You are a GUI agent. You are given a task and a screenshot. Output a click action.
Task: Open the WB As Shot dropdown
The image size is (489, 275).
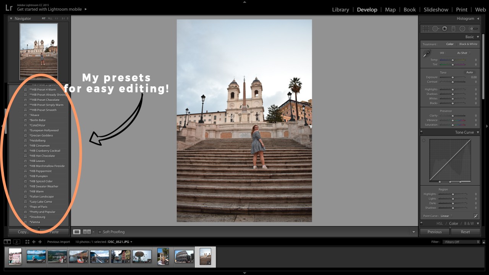pos(464,53)
